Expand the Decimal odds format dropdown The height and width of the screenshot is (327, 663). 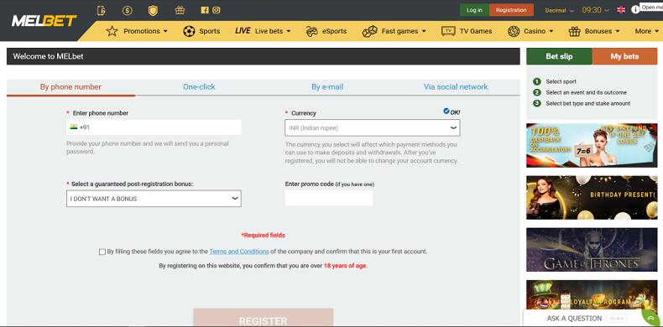tap(560, 11)
